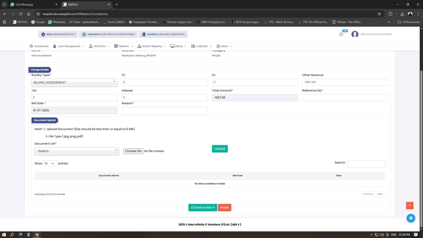Click the Choose File button
423x238 pixels.
(x=133, y=151)
